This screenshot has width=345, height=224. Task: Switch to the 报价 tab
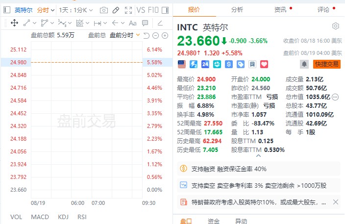[194, 10]
